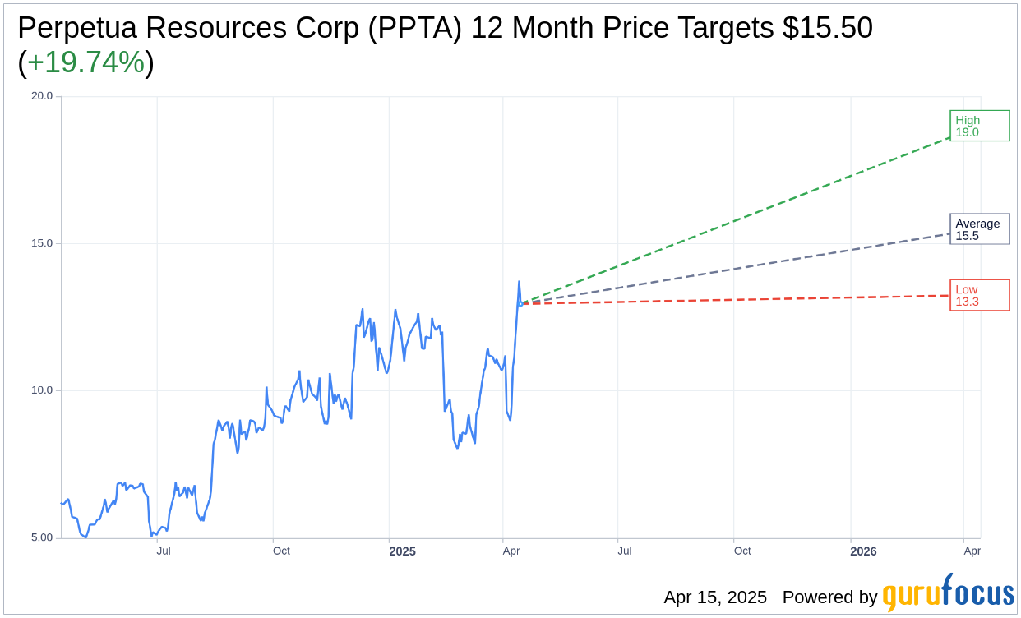1021x618 pixels.
Task: Click the +19.74% percentage in title
Action: click(x=85, y=62)
